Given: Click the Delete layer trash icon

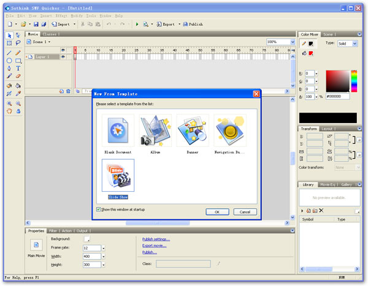Looking at the screenshot, I should click(68, 91).
